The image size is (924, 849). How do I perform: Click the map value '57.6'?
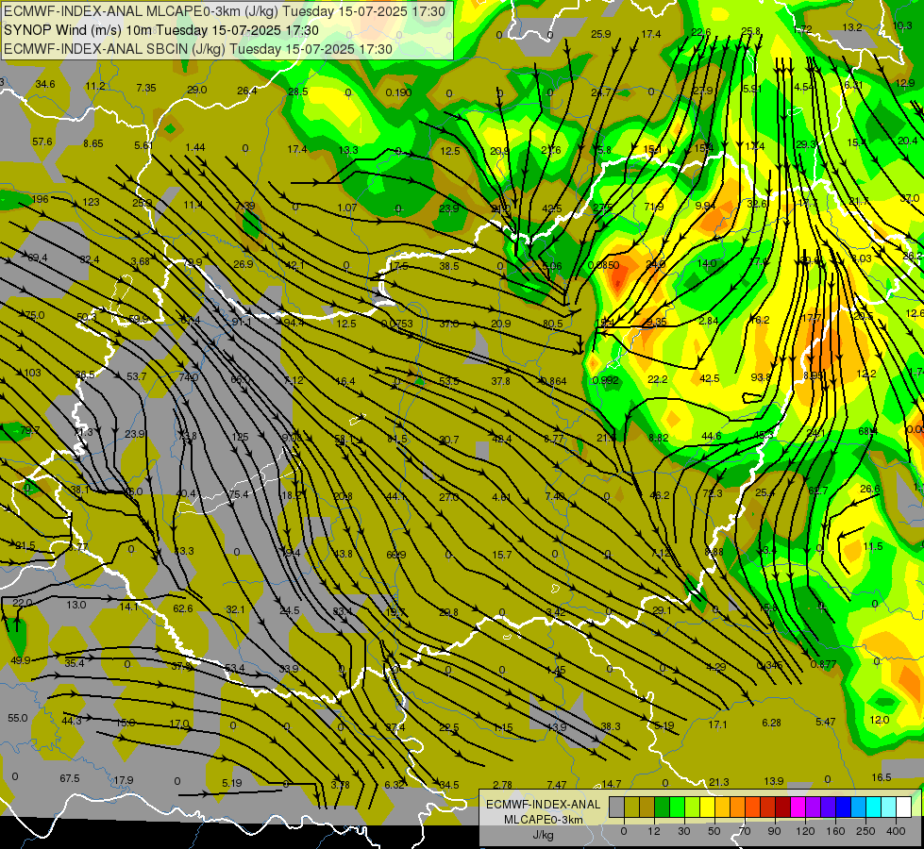42,142
